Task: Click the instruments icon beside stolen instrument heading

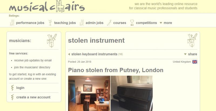Action: [192, 40]
